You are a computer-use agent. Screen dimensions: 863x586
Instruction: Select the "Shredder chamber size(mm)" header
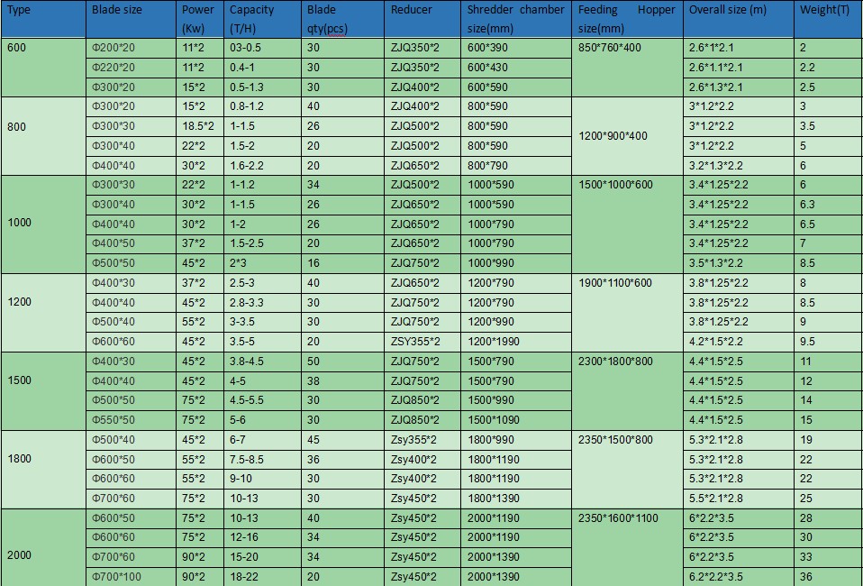click(x=515, y=19)
